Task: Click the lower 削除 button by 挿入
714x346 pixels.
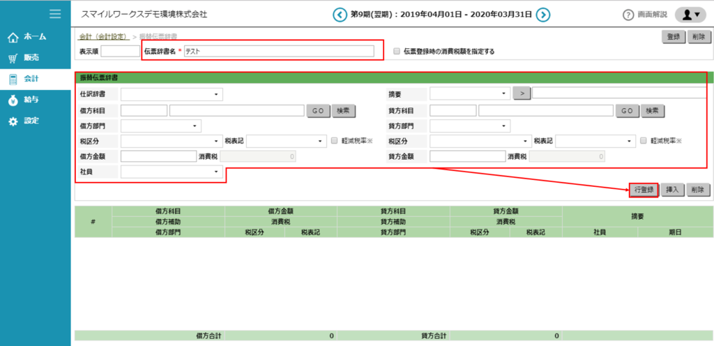Action: click(x=698, y=190)
